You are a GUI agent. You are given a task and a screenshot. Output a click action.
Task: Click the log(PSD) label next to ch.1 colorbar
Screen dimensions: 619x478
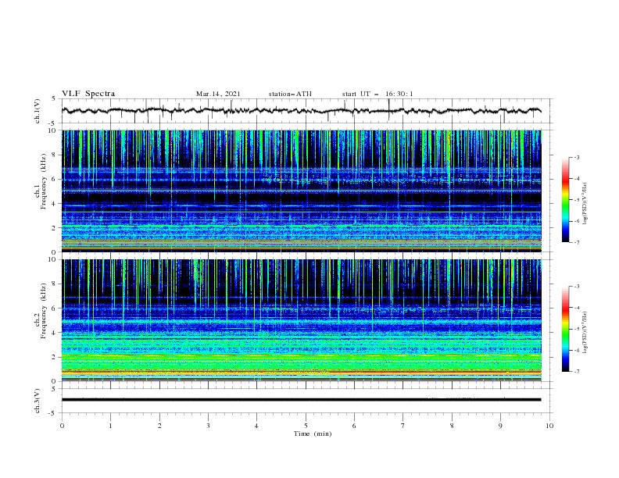[x=585, y=204]
